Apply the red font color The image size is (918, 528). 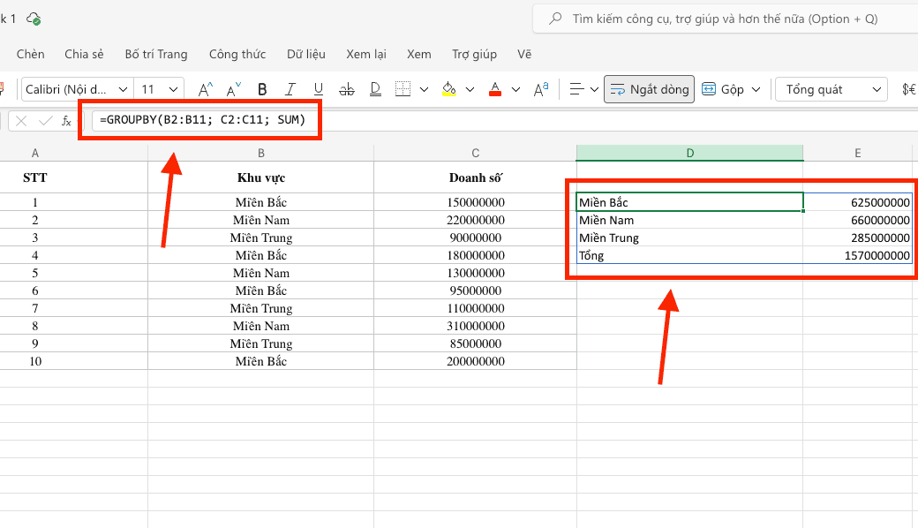[x=495, y=89]
